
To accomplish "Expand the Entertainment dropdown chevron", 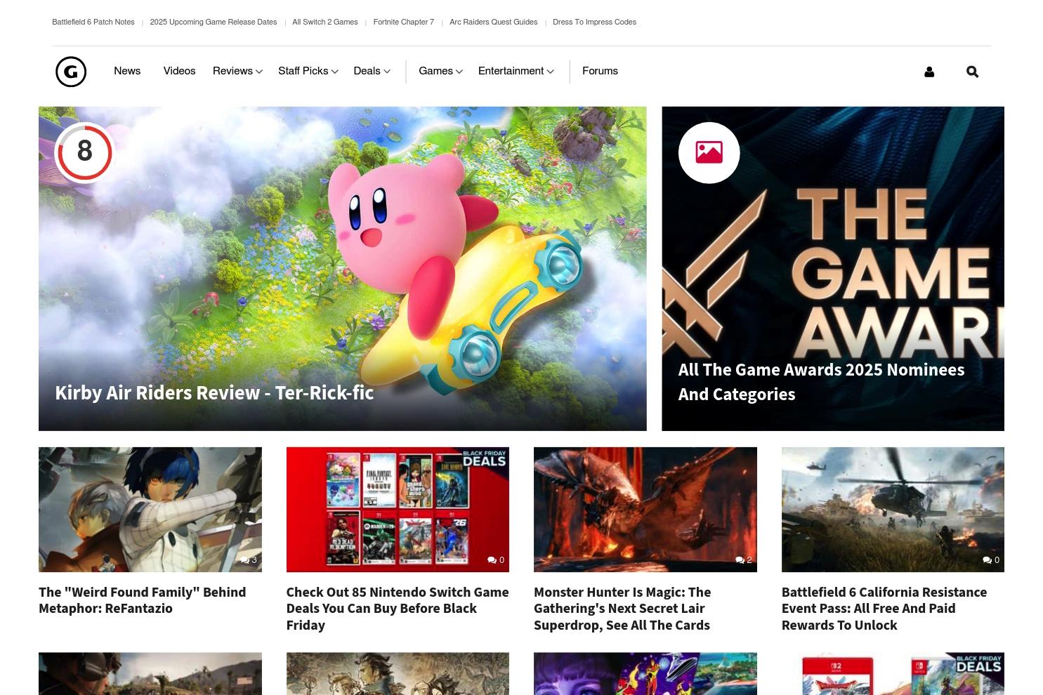I will click(x=550, y=72).
